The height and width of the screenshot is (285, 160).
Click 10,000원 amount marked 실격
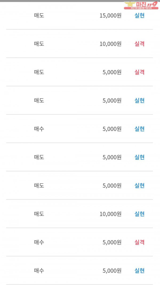tap(110, 44)
